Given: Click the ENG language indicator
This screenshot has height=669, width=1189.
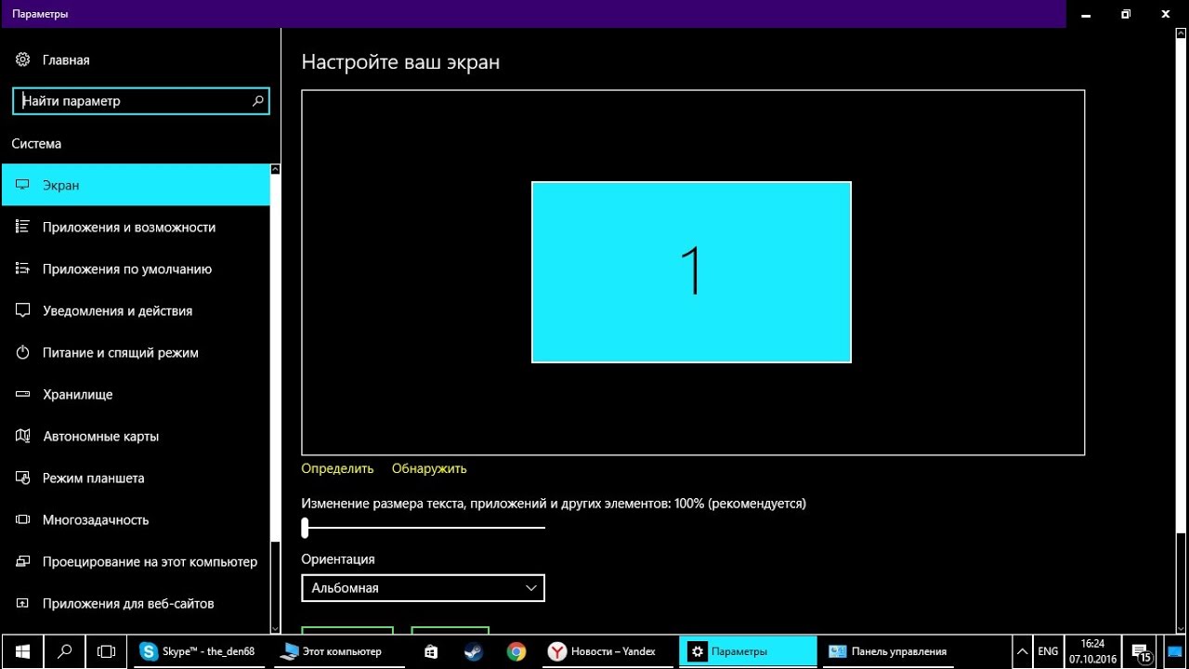Looking at the screenshot, I should click(x=1048, y=651).
